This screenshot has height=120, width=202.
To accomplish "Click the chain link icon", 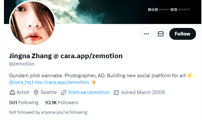I will (64, 92).
